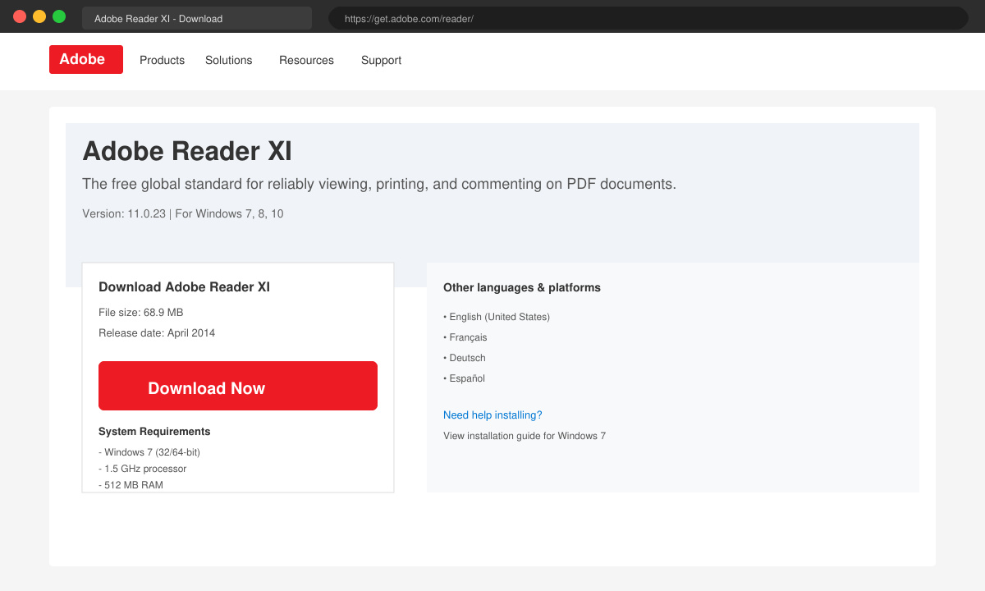Choose Français language option
The width and height of the screenshot is (985, 591).
point(465,337)
